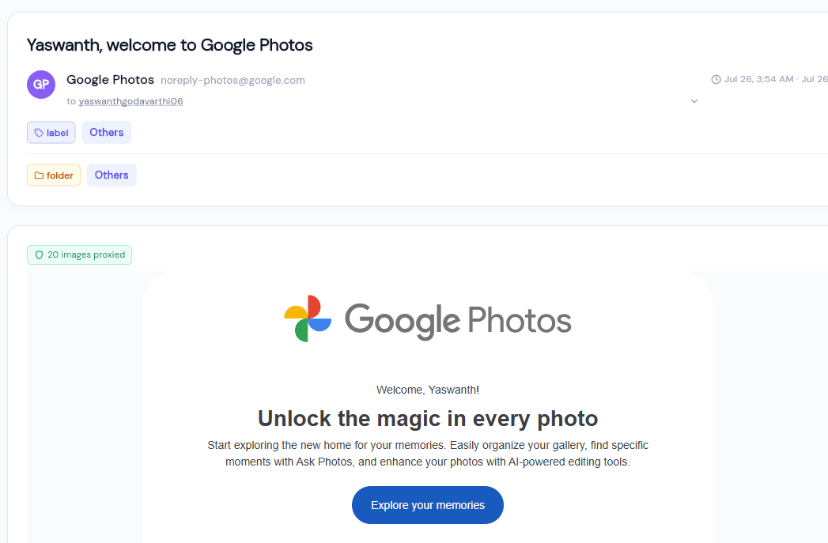Click the paragraph mentioning Ask Photos
828x543 pixels.
point(428,454)
